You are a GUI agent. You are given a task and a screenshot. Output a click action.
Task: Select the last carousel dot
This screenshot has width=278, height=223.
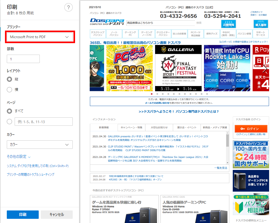207,94
